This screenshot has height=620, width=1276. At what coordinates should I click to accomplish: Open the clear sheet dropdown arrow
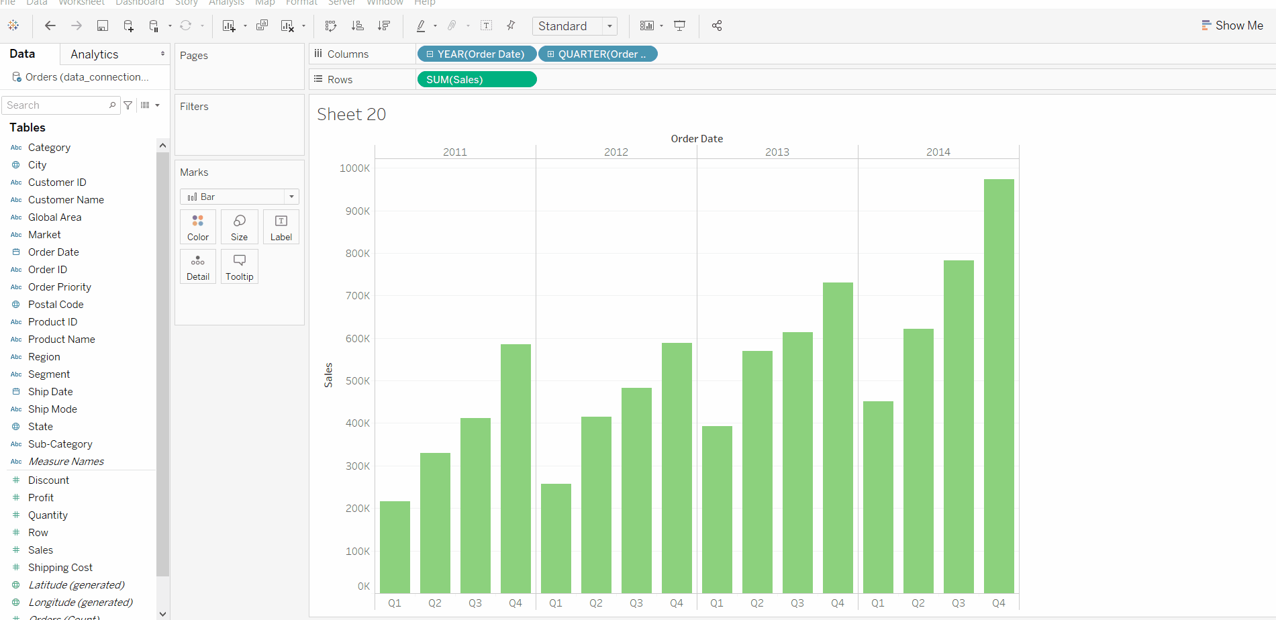point(304,26)
